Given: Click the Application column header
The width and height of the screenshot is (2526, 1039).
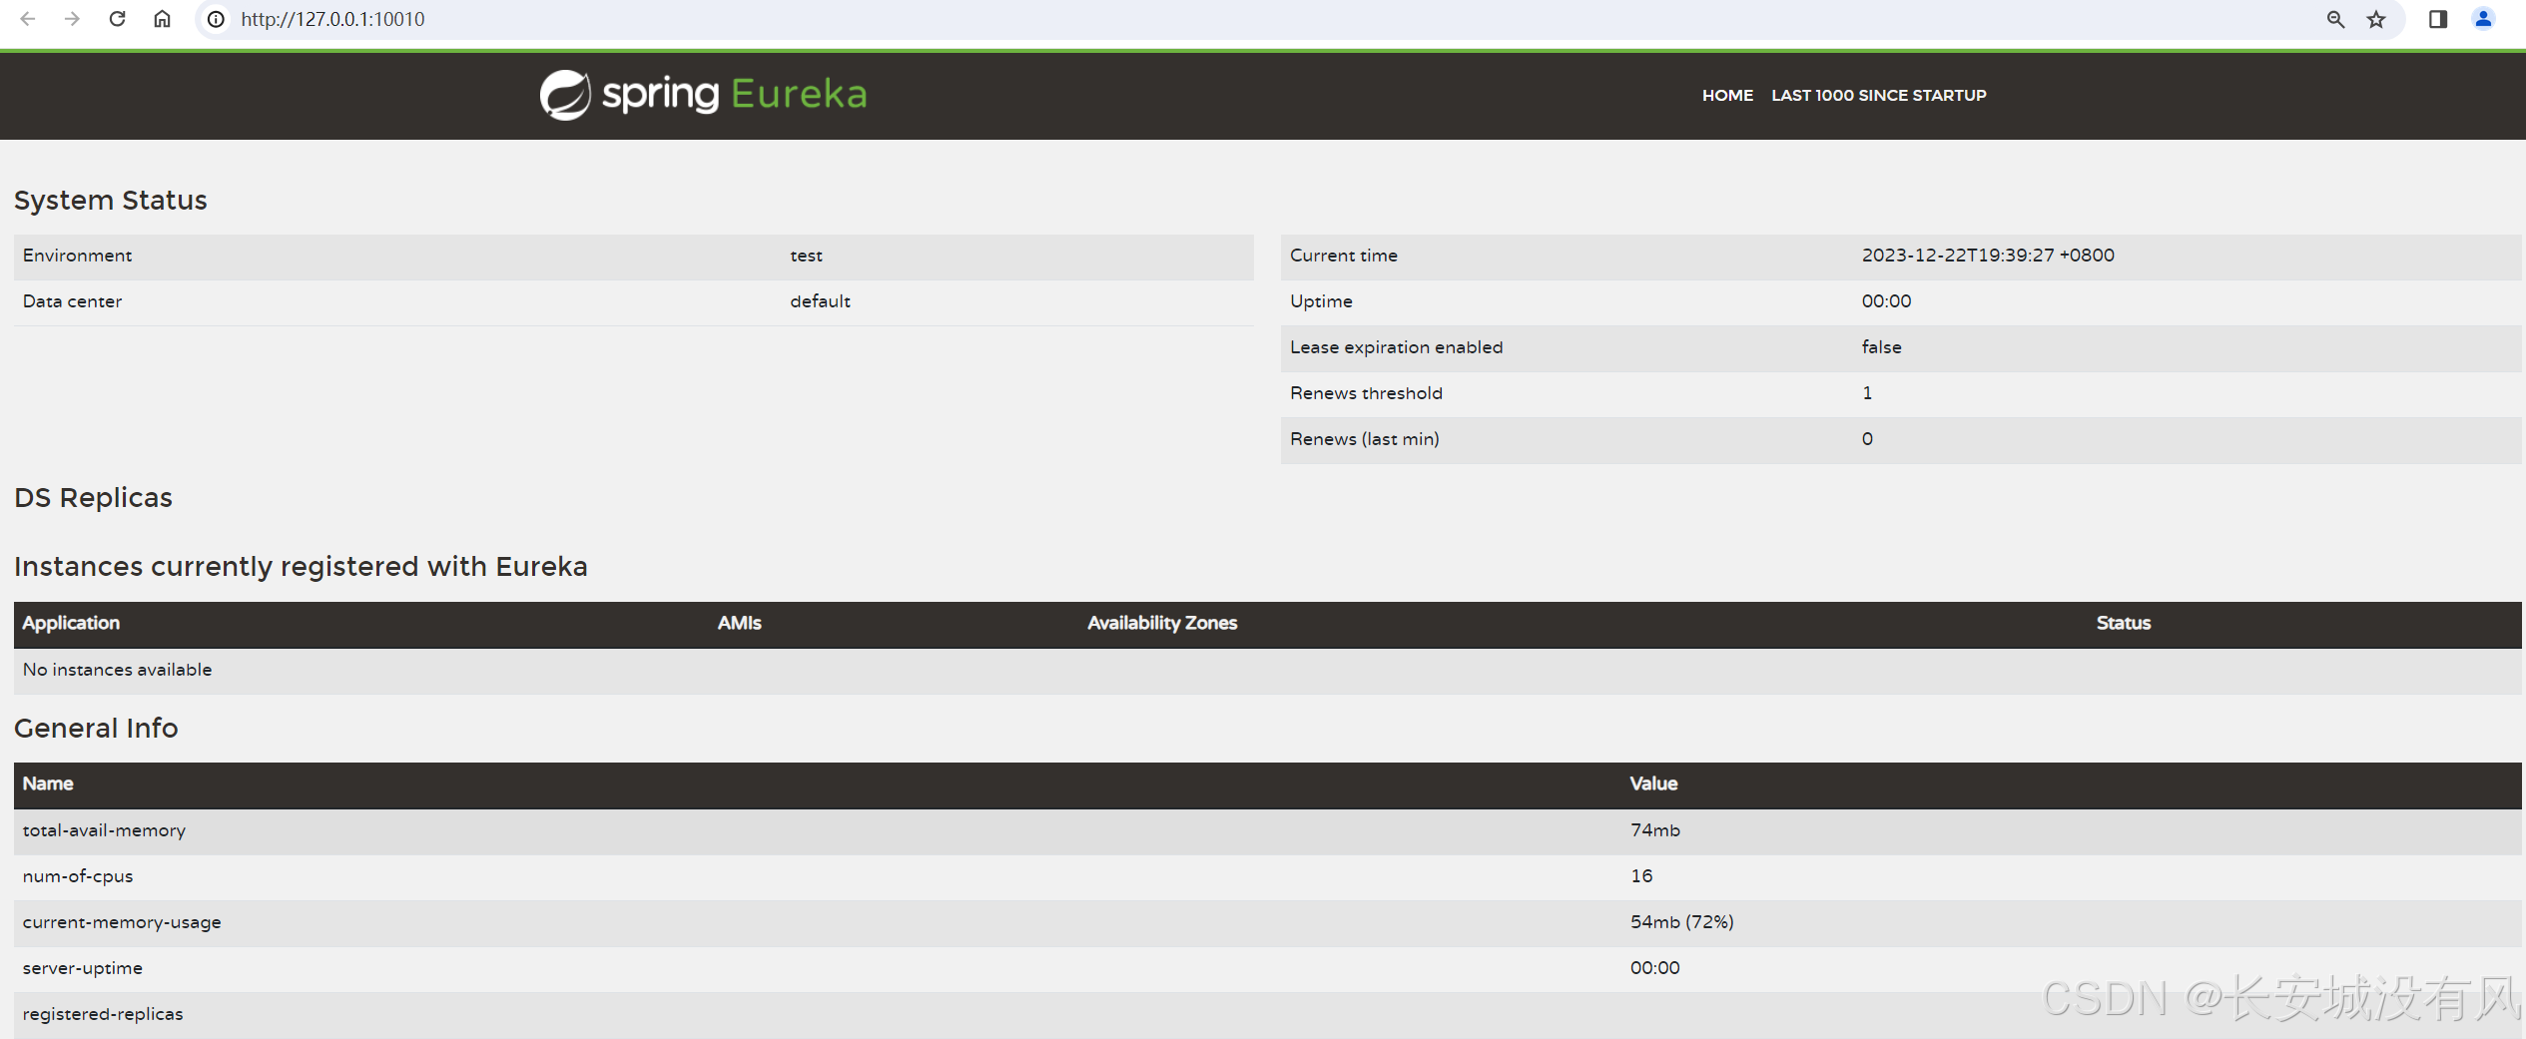Looking at the screenshot, I should pos(71,624).
